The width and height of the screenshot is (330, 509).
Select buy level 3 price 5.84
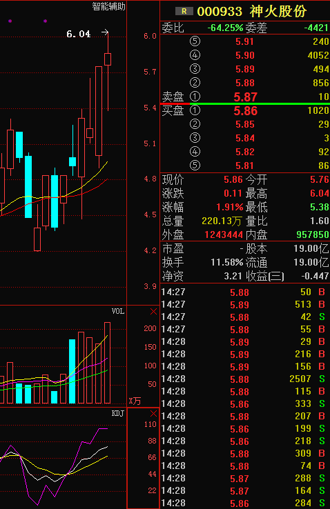pos(244,138)
